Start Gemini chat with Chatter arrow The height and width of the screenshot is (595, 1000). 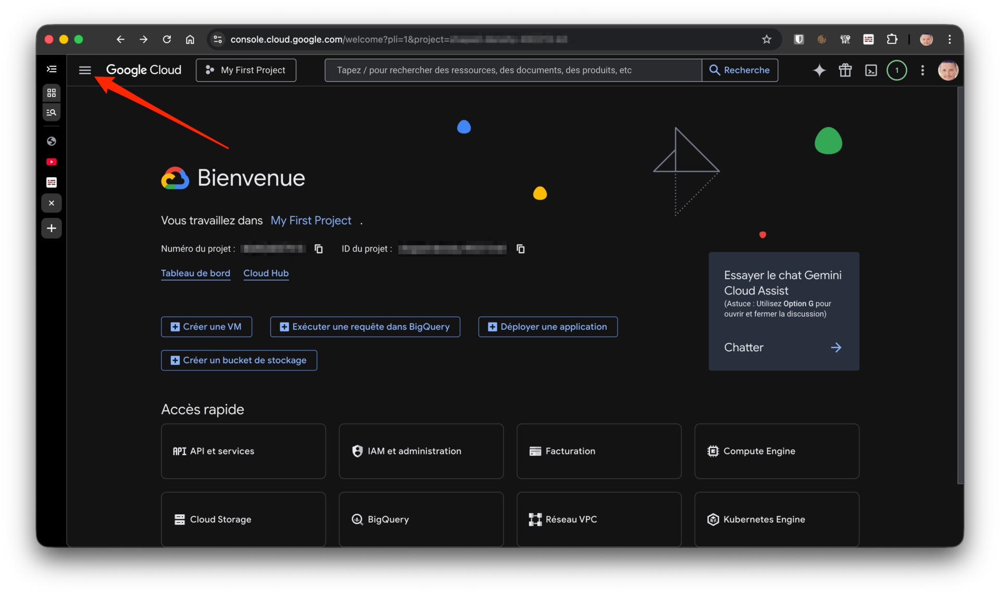[x=835, y=348]
